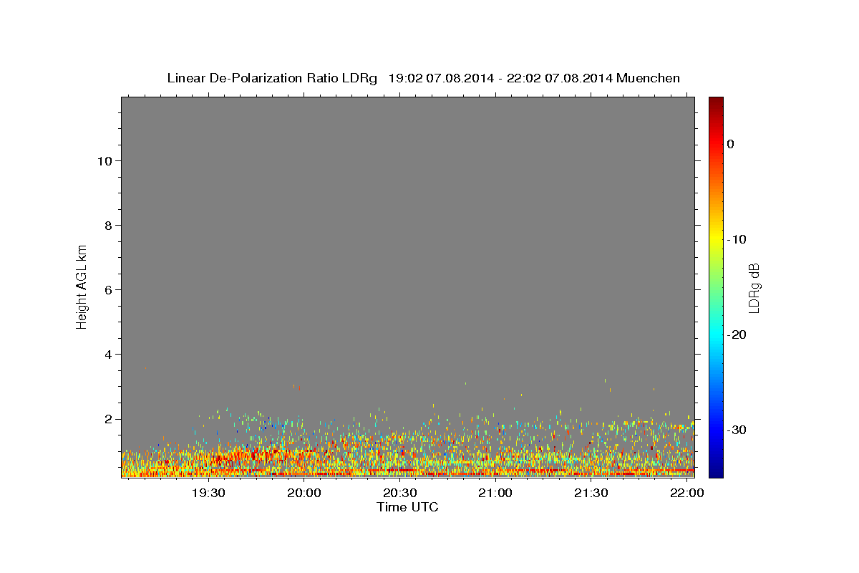Select the '22:00' time axis label
The width and height of the screenshot is (859, 573).
click(x=687, y=493)
